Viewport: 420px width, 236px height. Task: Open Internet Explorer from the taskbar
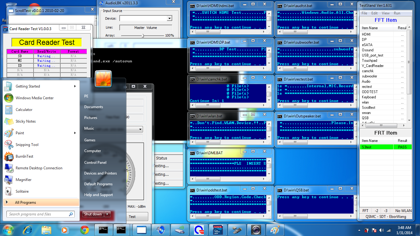click(28, 230)
